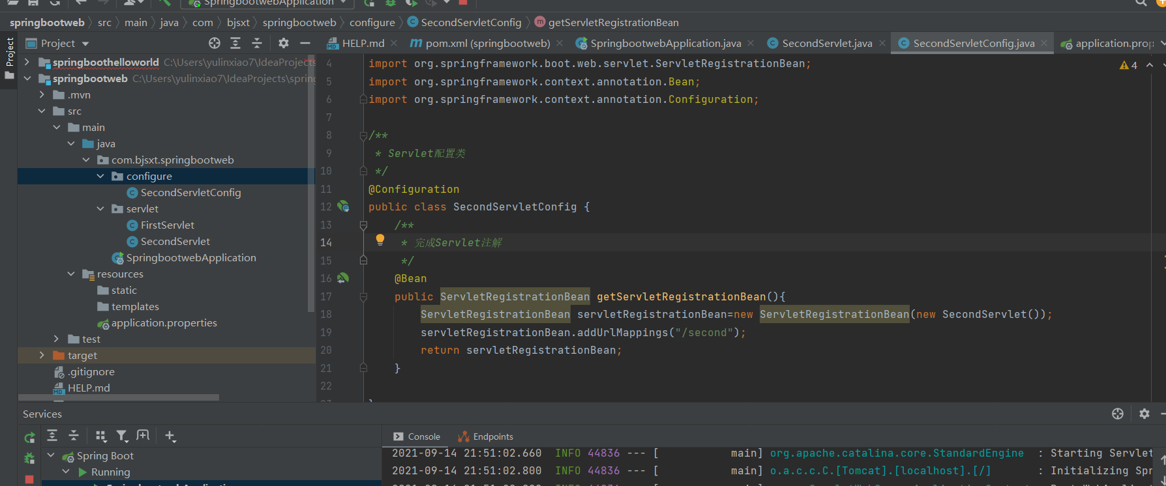This screenshot has width=1166, height=486.
Task: Close the SecondServlet.java tab
Action: tap(882, 43)
